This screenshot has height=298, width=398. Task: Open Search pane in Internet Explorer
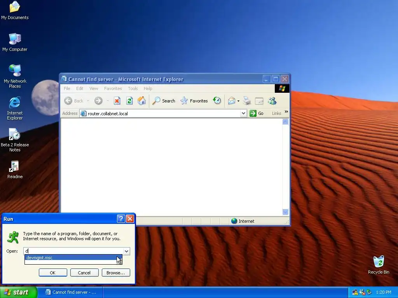[164, 101]
